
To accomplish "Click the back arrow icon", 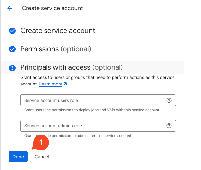I will (10, 8).
